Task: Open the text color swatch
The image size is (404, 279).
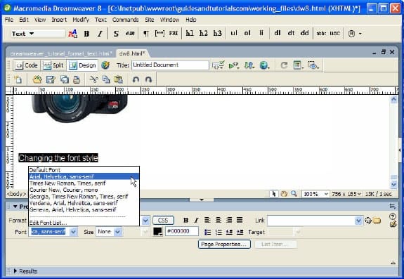Action: click(157, 231)
